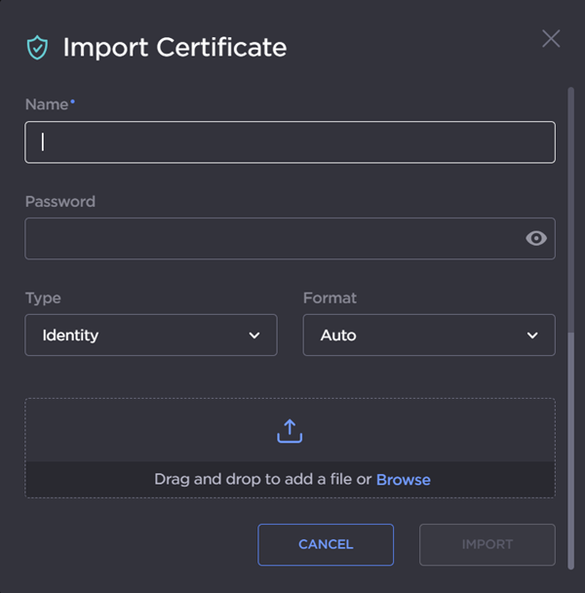
Task: Click the "Drag and drop to add a file" text
Action: tap(262, 480)
